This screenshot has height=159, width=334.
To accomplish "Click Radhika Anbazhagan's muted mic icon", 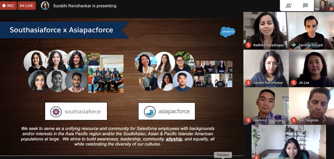I will [x=248, y=45].
